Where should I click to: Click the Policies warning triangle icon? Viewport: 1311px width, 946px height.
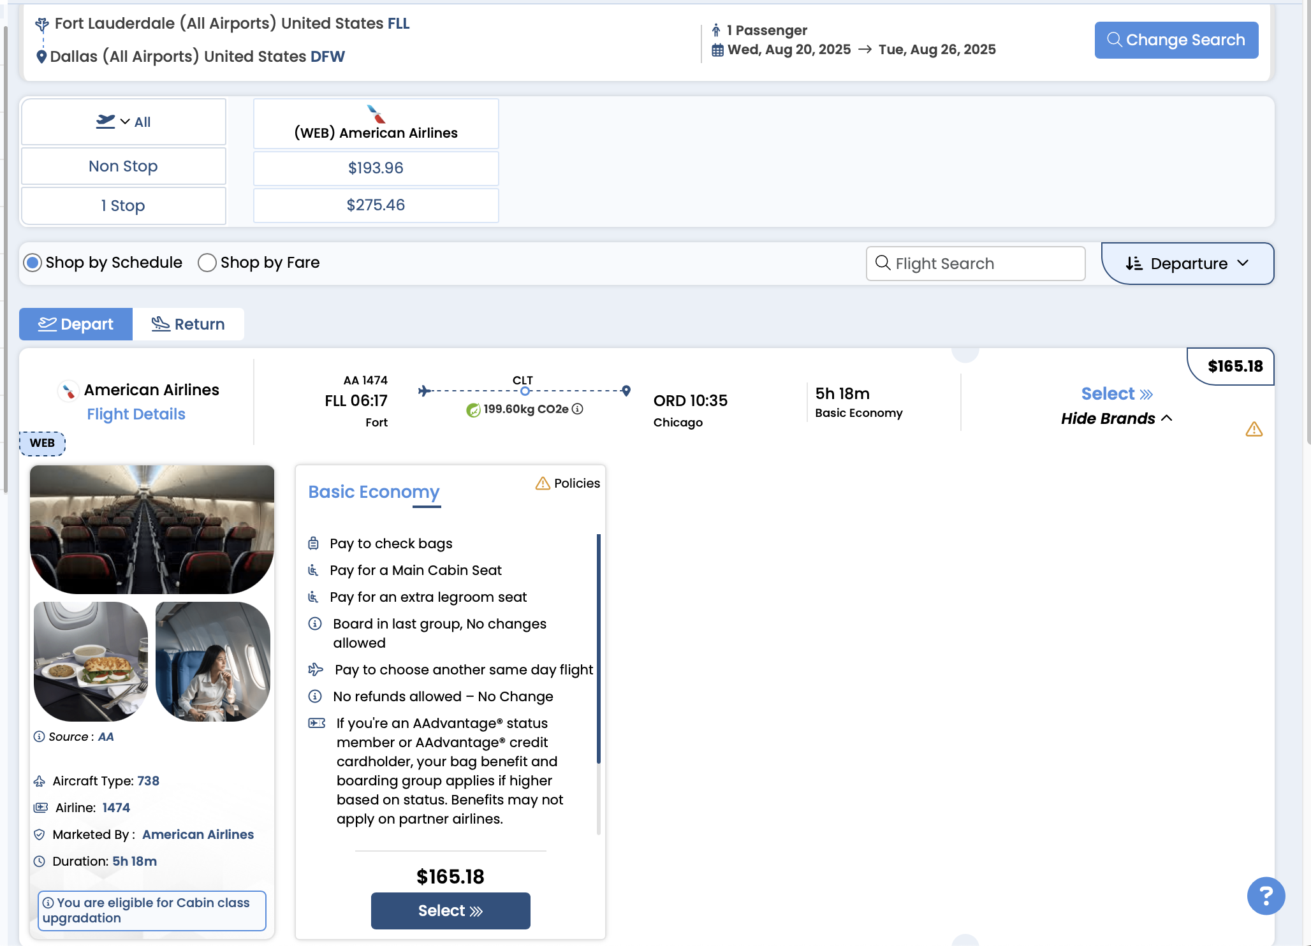[x=543, y=483]
